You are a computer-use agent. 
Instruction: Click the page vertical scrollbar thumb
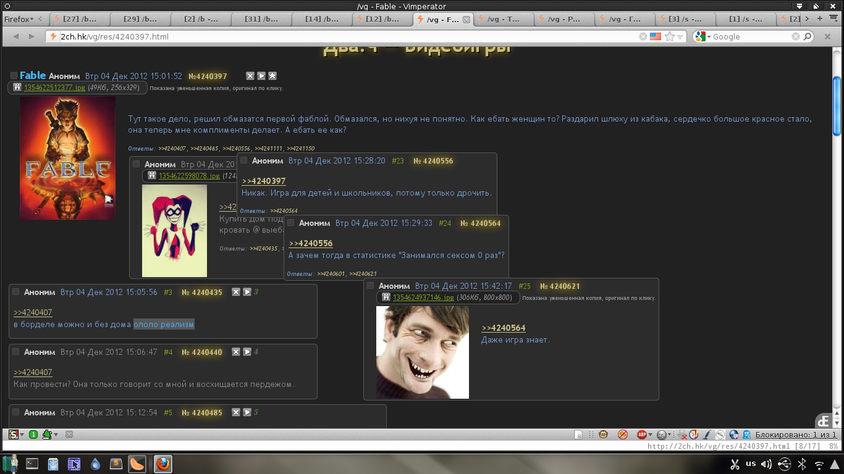pos(837,105)
